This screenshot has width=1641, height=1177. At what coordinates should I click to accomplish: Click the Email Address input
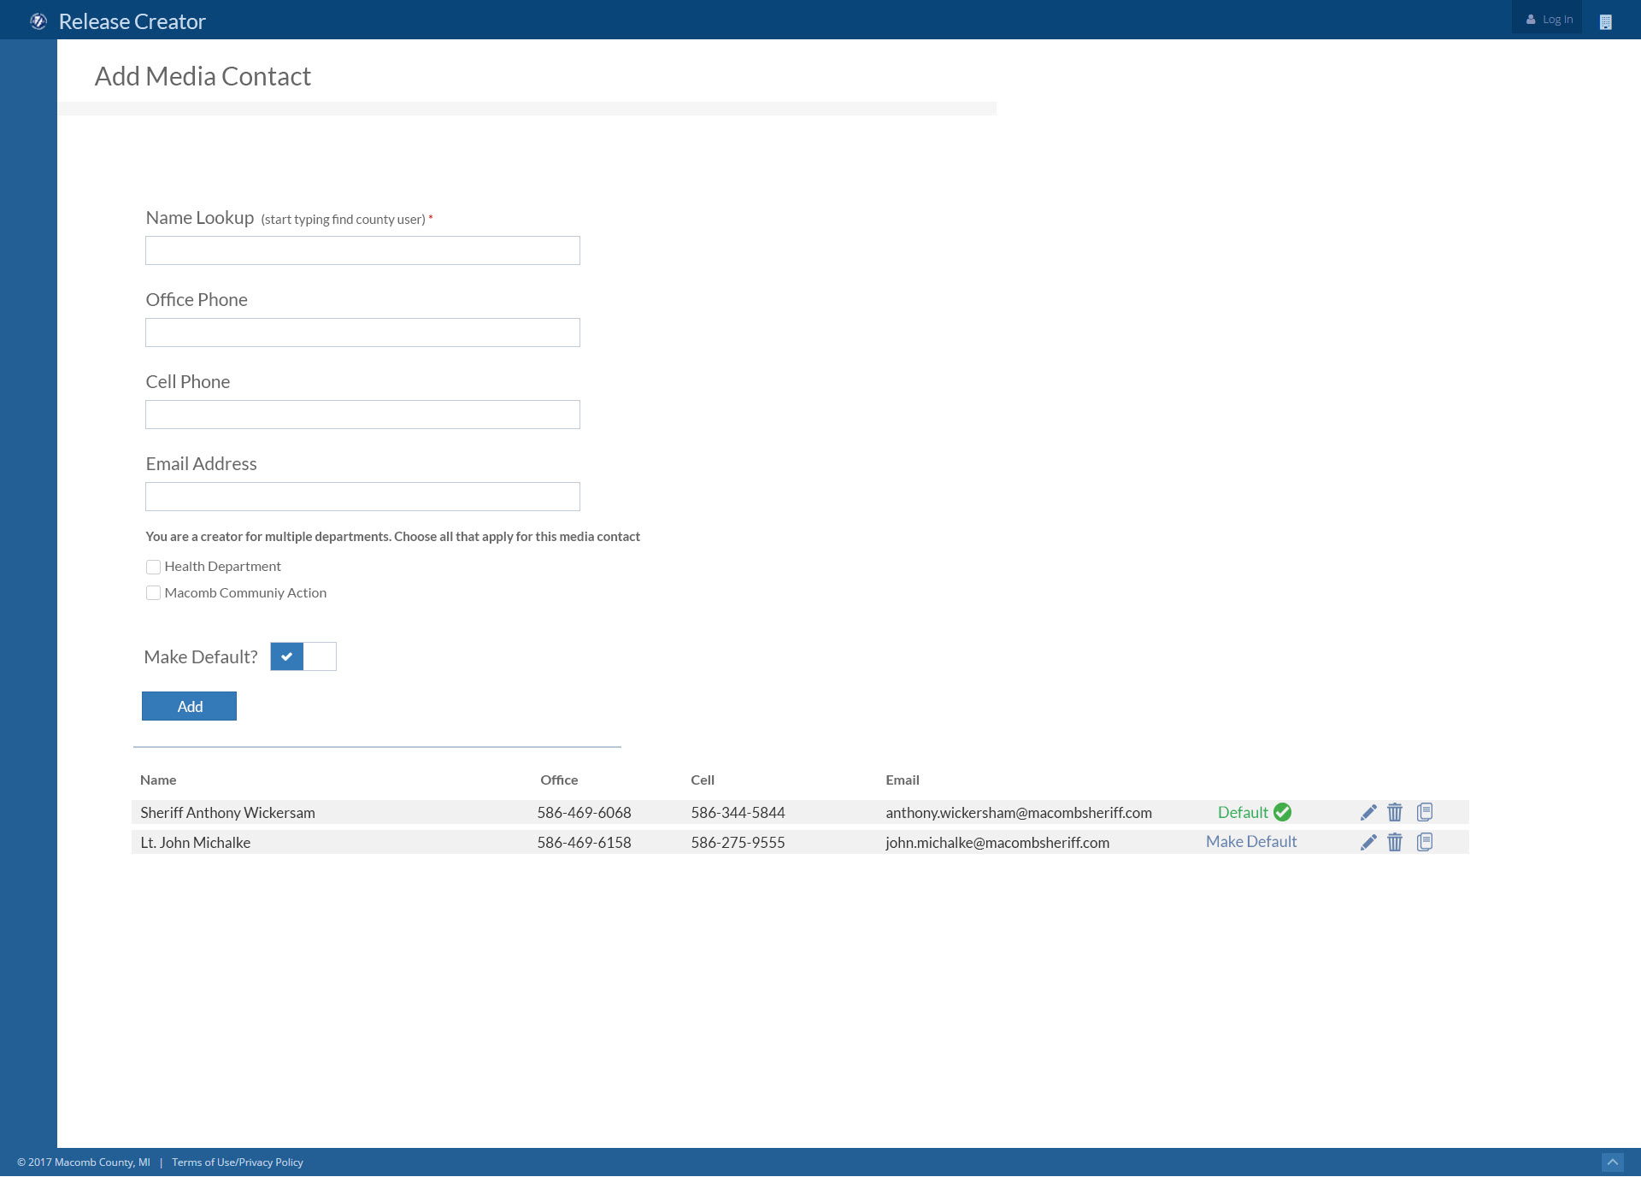click(x=362, y=497)
